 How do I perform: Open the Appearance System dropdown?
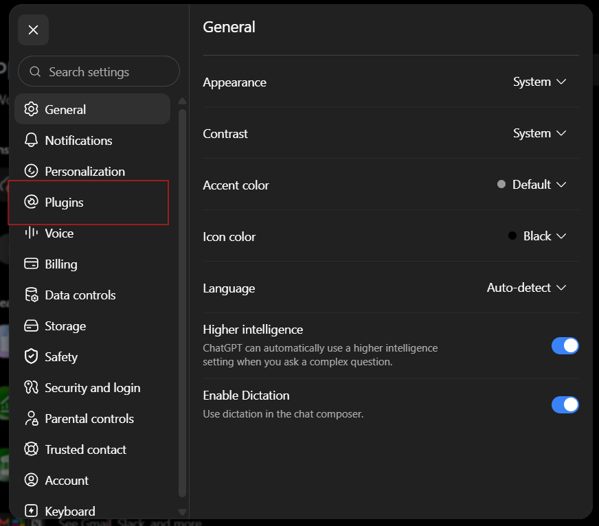tap(539, 82)
